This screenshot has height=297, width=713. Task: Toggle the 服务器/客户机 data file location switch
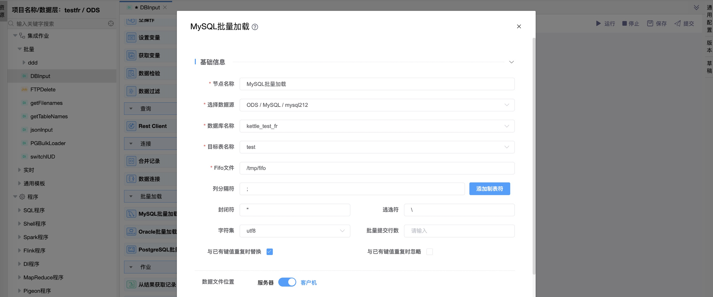click(287, 282)
